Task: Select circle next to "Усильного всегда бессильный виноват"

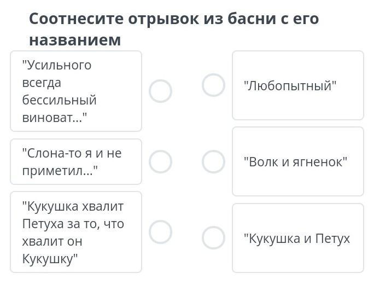Action: point(161,91)
